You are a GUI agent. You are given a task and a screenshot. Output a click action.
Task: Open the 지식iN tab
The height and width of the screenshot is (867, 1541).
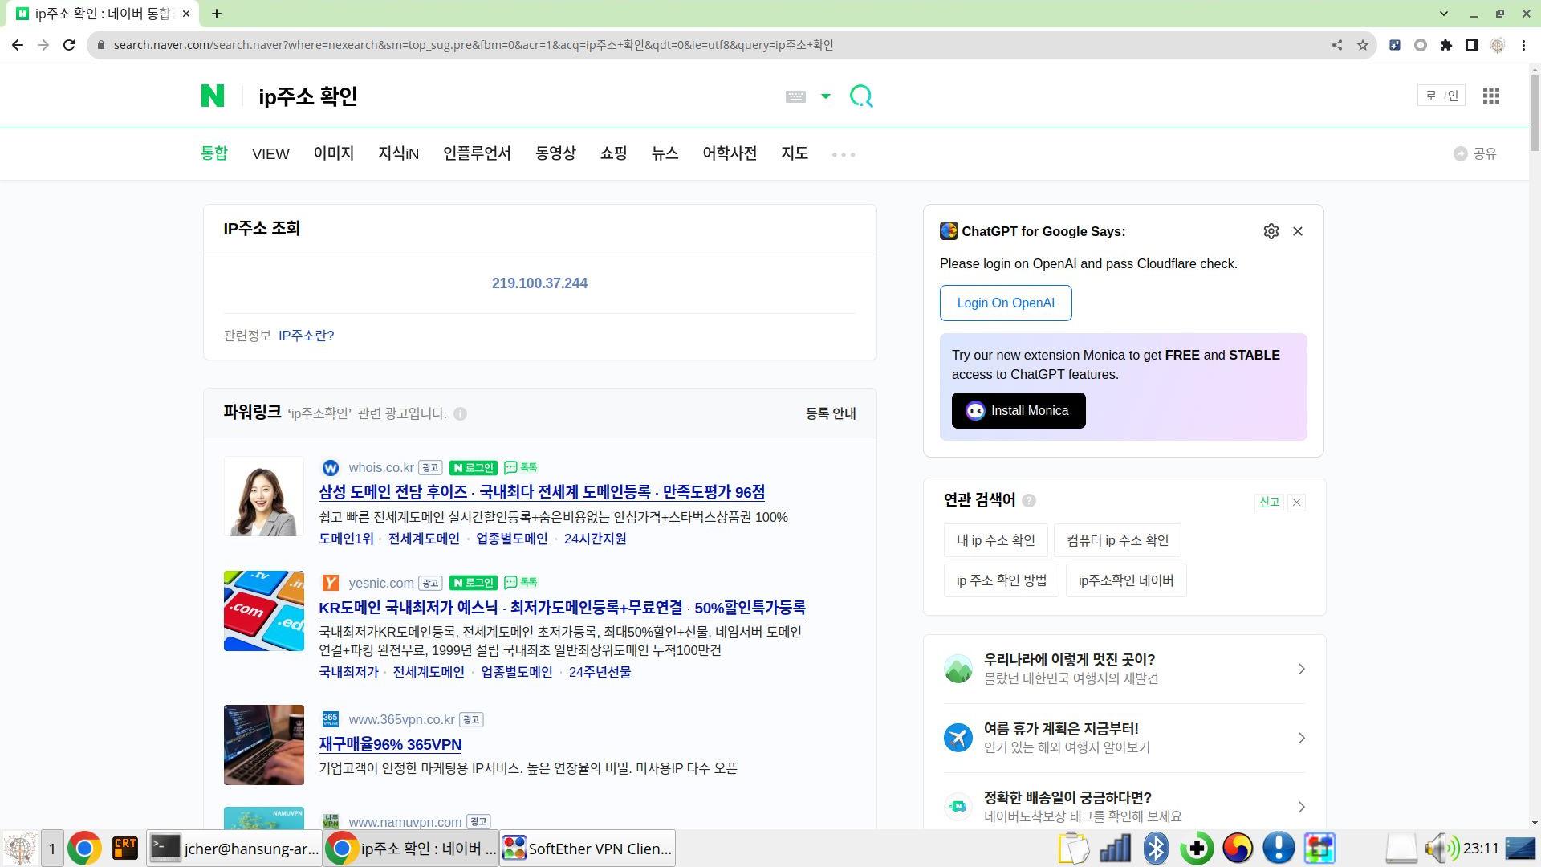pyautogui.click(x=399, y=153)
